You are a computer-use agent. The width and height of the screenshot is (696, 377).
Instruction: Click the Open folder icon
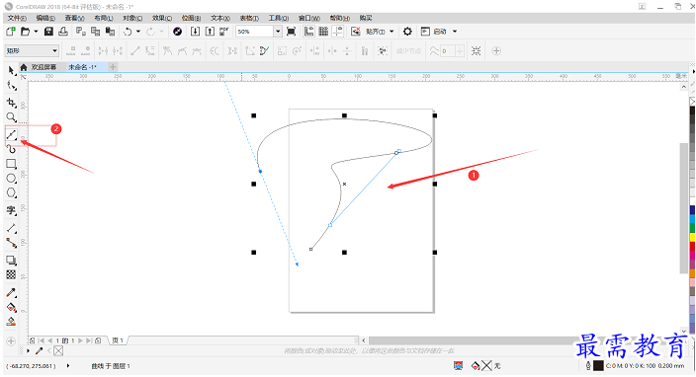26,32
